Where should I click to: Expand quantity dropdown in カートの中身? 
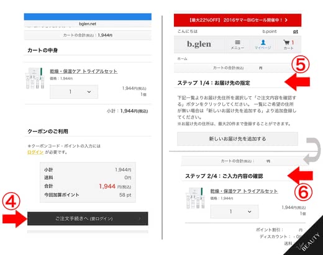point(74,92)
